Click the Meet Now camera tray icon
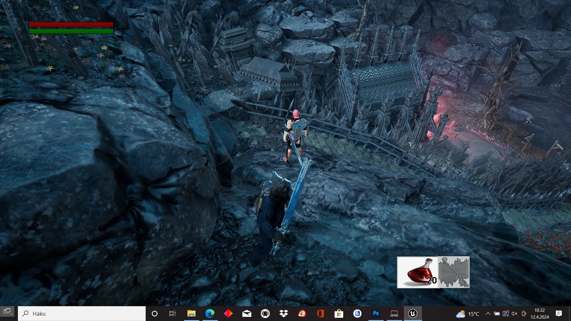Viewport: 571px width, 321px height. [x=524, y=314]
